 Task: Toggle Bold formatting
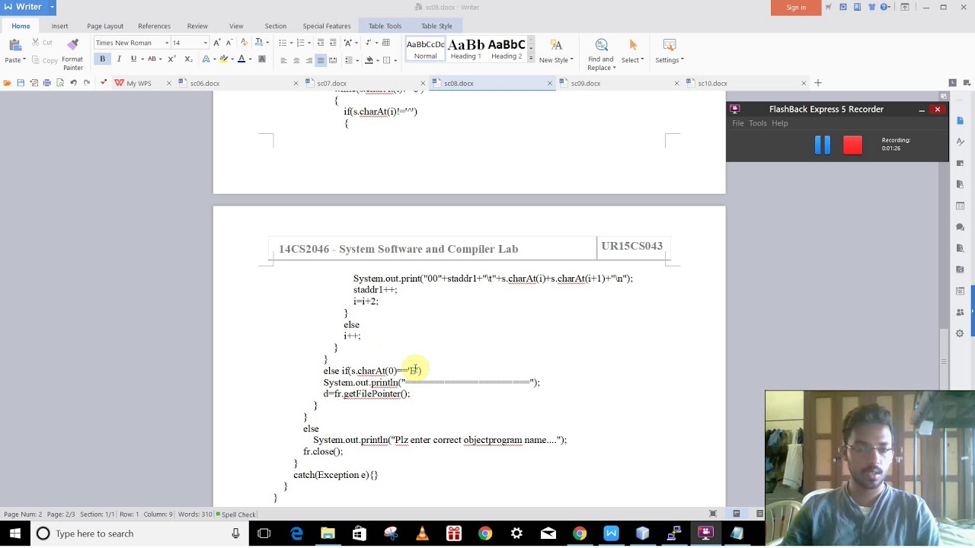[102, 59]
